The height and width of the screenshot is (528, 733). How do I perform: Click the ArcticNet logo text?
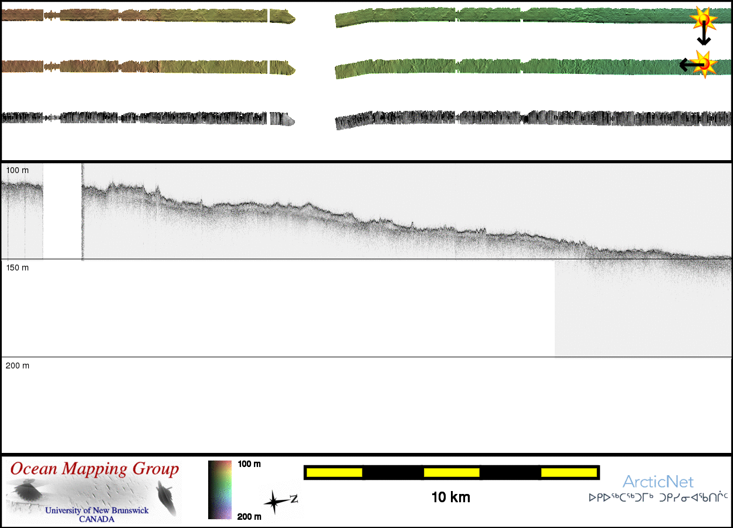(x=658, y=482)
